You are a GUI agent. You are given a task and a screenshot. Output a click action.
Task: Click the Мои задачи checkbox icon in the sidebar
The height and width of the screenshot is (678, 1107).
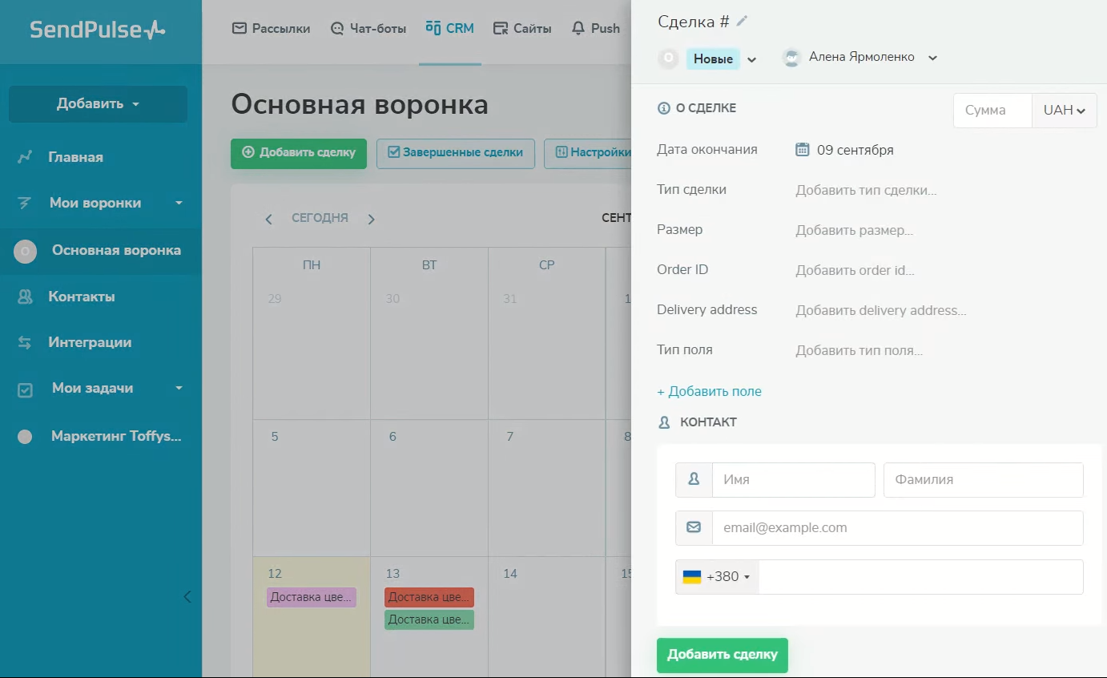25,389
